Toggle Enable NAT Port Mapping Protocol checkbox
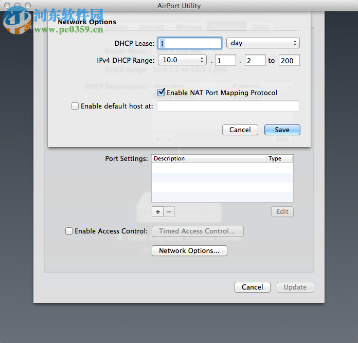This screenshot has width=358, height=343. click(x=161, y=93)
